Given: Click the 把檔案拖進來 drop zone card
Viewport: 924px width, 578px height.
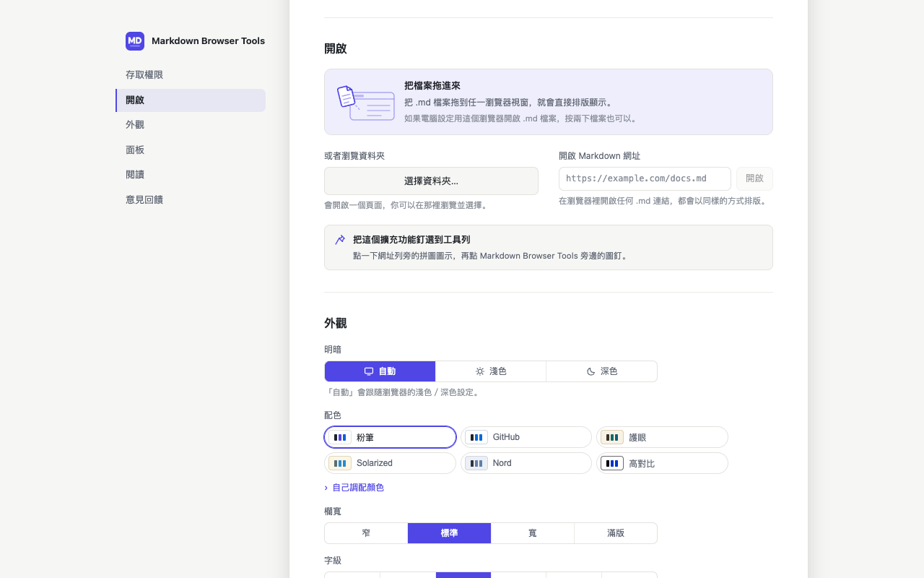Looking at the screenshot, I should point(549,102).
